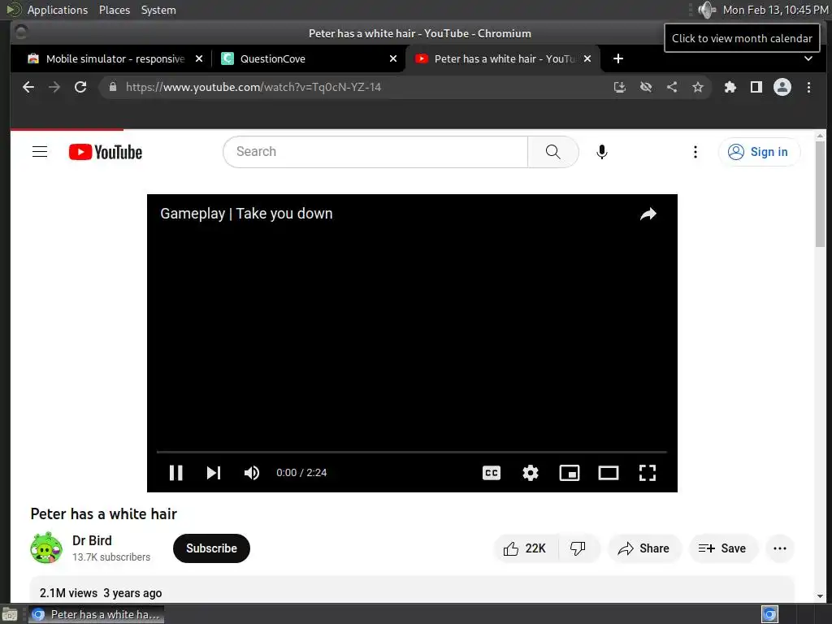This screenshot has width=832, height=624.
Task: Toggle closed captions CC button
Action: 492,473
